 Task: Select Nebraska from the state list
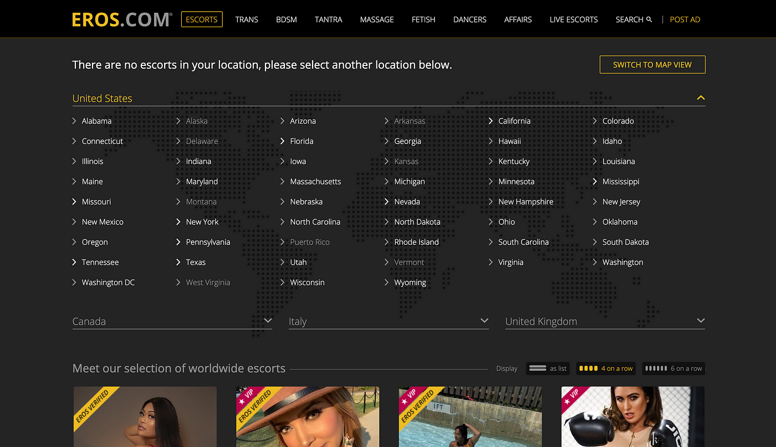(306, 202)
